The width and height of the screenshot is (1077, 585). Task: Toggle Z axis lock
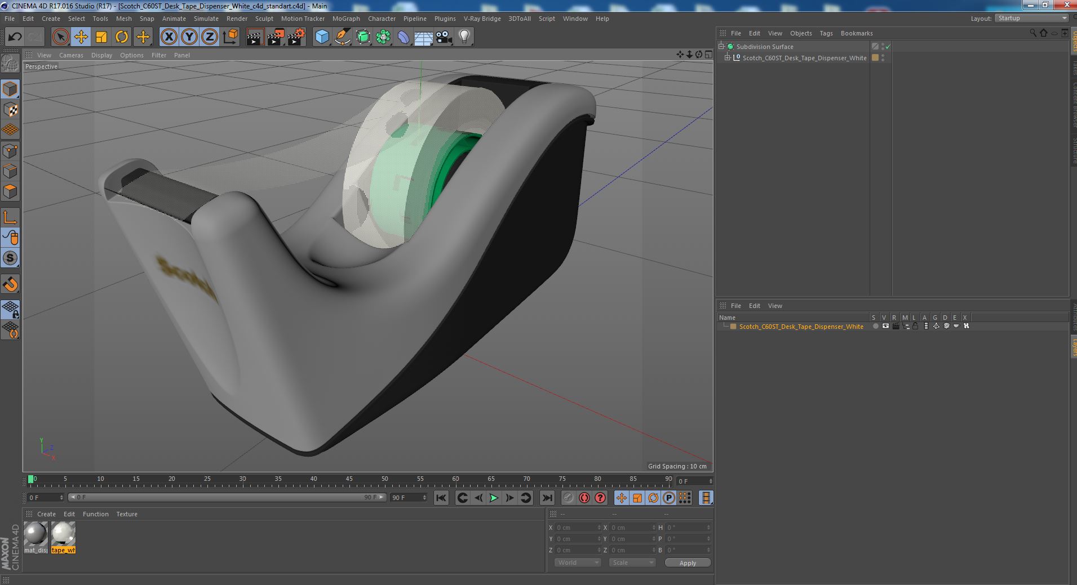[210, 37]
